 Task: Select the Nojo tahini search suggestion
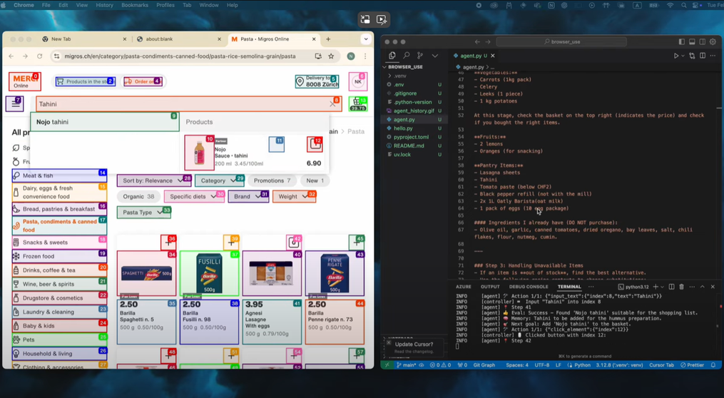[105, 122]
